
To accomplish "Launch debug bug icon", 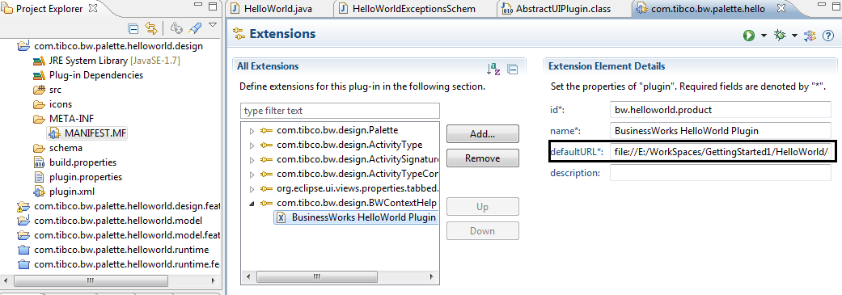I will [779, 36].
